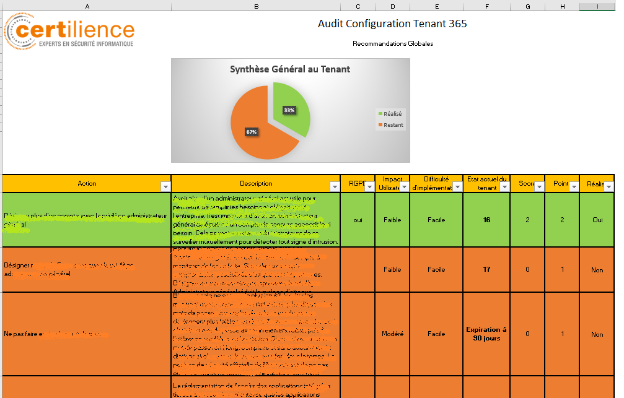Select the green Réalisé legend swatch
Screen dimensions: 624x398
pos(380,114)
